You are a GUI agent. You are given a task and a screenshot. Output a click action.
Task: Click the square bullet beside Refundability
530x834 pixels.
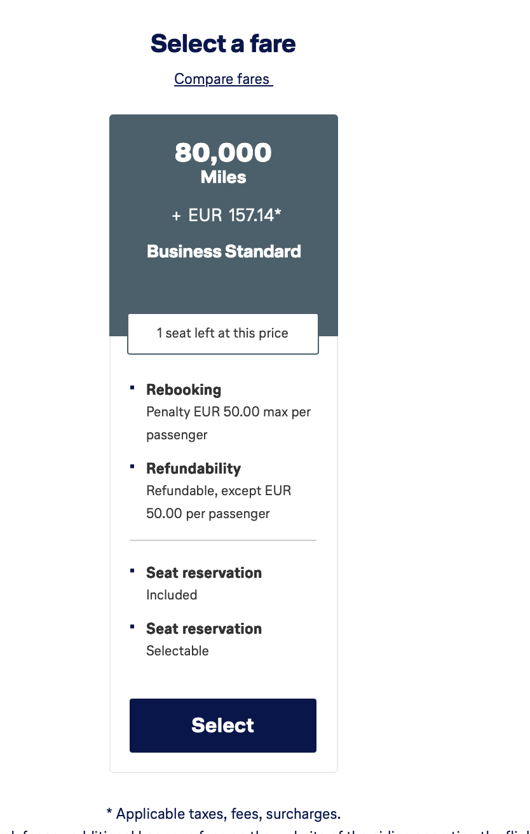pyautogui.click(x=132, y=466)
